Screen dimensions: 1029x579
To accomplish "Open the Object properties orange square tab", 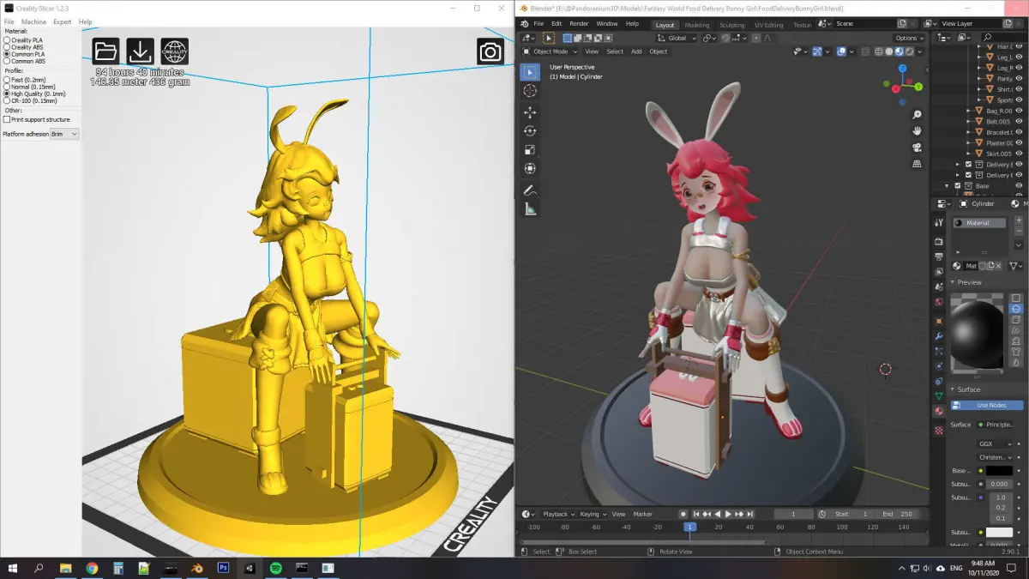I will [x=939, y=322].
